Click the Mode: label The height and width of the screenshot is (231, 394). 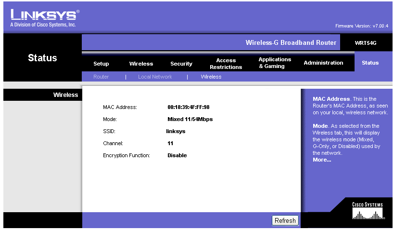pos(110,120)
